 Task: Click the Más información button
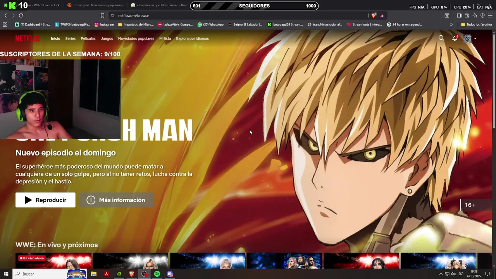click(116, 200)
